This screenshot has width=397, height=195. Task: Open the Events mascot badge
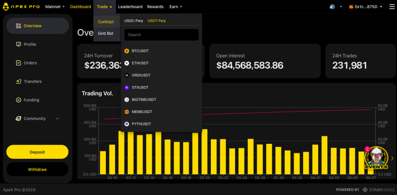[376, 158]
